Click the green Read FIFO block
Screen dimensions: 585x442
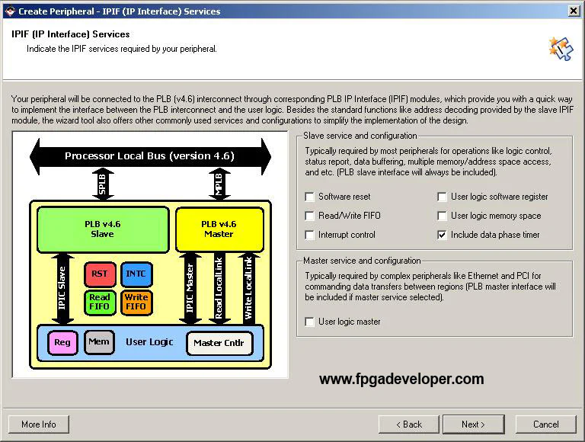click(99, 302)
